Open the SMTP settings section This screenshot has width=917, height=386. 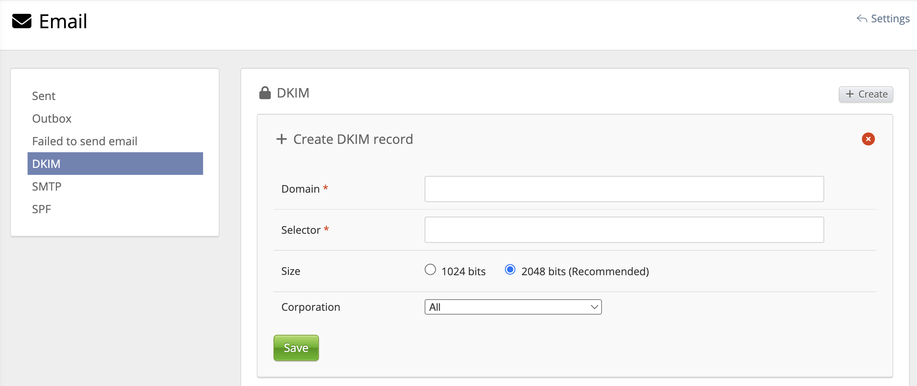(47, 186)
